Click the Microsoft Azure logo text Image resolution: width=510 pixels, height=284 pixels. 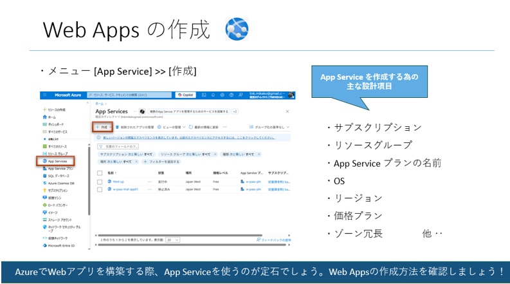(68, 95)
